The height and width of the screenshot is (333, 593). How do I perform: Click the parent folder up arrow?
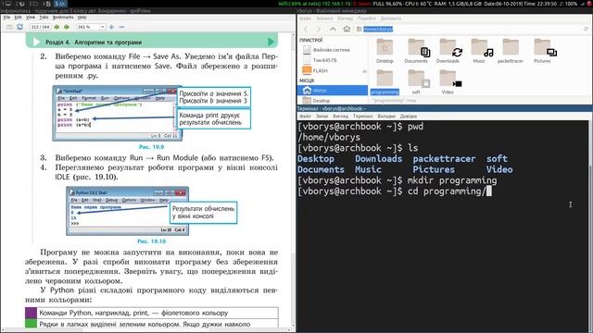[x=333, y=29]
